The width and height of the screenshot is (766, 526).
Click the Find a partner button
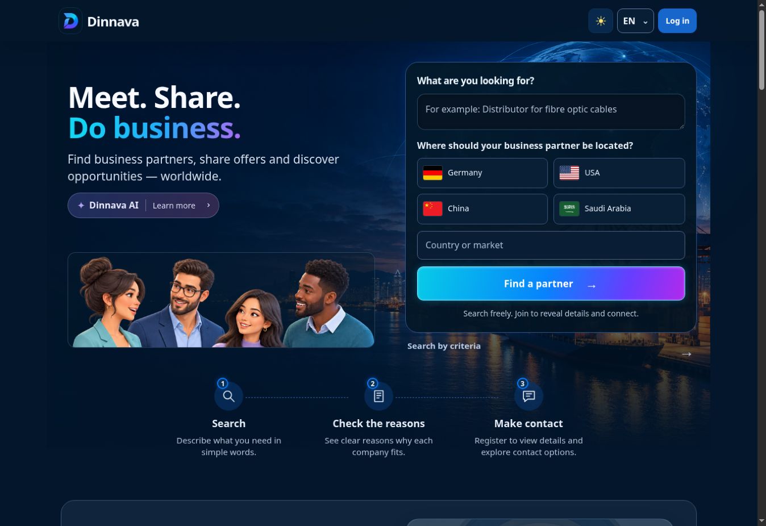click(x=551, y=283)
